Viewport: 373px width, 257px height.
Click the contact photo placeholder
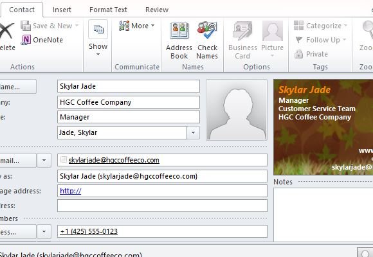pyautogui.click(x=237, y=110)
